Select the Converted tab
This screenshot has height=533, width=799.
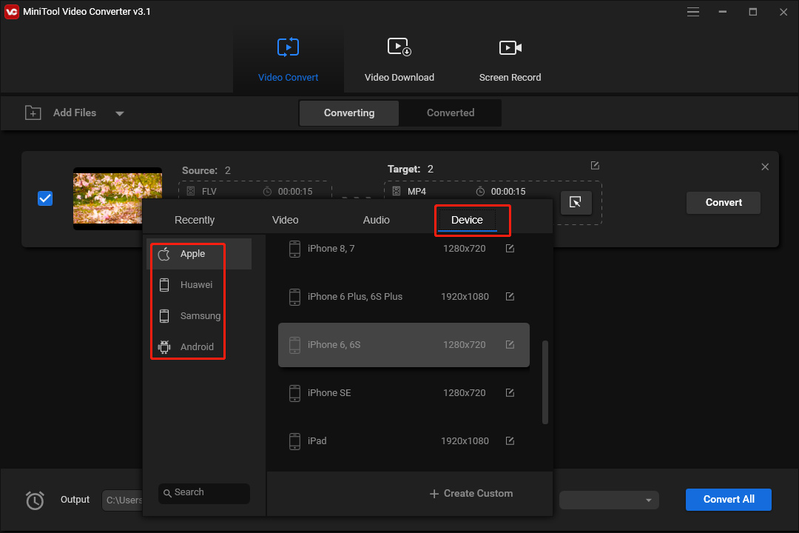pyautogui.click(x=451, y=113)
